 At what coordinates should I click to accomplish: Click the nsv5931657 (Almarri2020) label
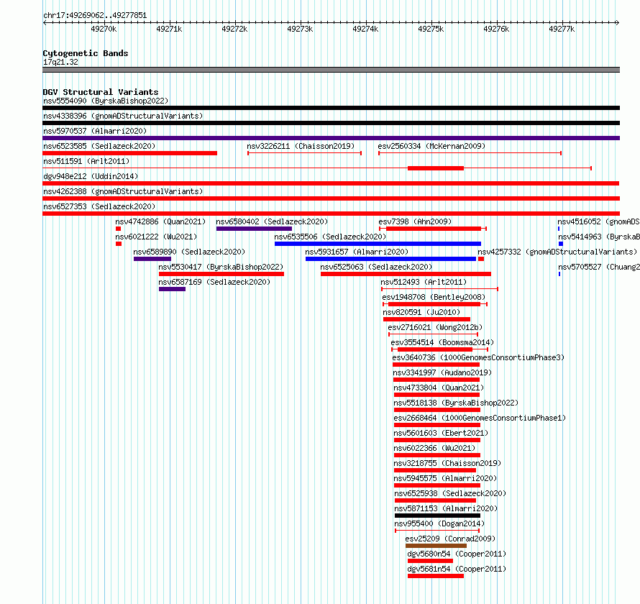click(x=357, y=252)
